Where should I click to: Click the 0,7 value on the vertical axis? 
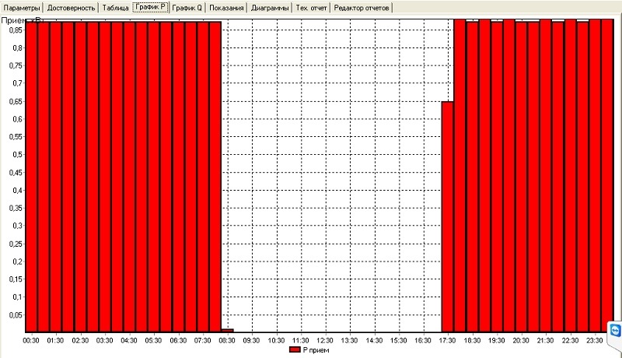tap(17, 83)
